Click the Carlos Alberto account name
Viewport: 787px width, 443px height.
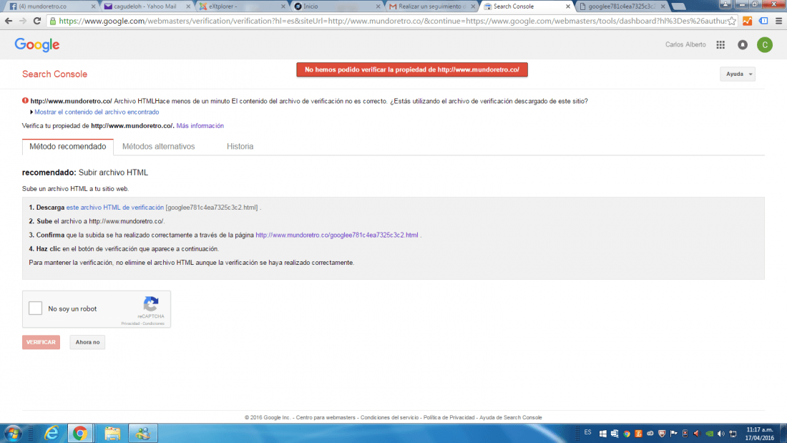pyautogui.click(x=685, y=44)
